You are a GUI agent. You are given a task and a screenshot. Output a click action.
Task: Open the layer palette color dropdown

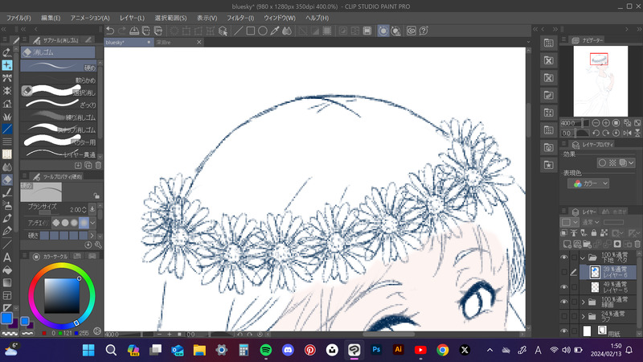[x=570, y=222]
